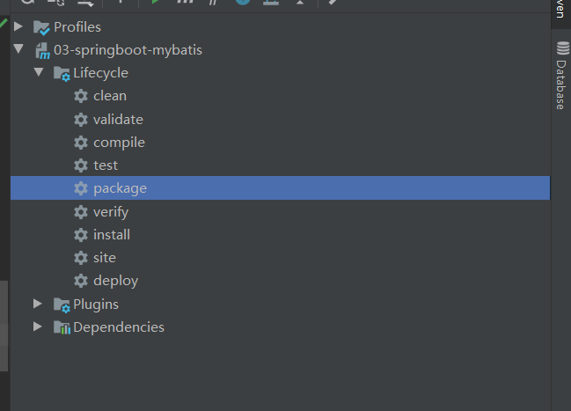Image resolution: width=571 pixels, height=411 pixels.
Task: Expand the Plugins node arrow
Action: click(38, 305)
